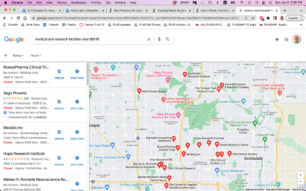This screenshot has height=191, width=306.
Task: Open the LinkedIn bookmark
Action: coord(51,25)
